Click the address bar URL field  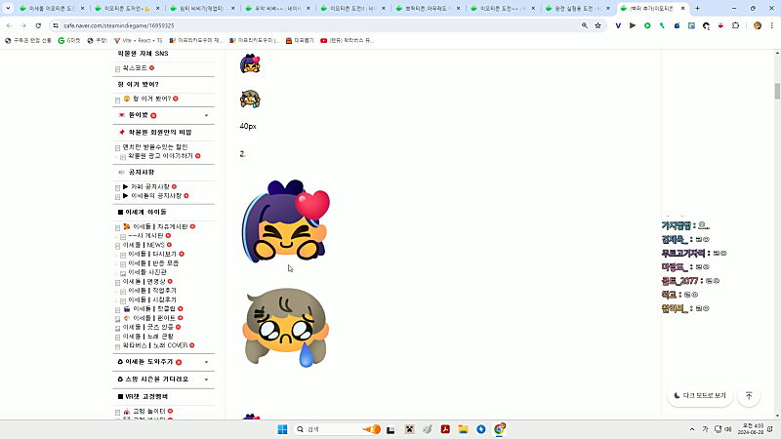(319, 25)
